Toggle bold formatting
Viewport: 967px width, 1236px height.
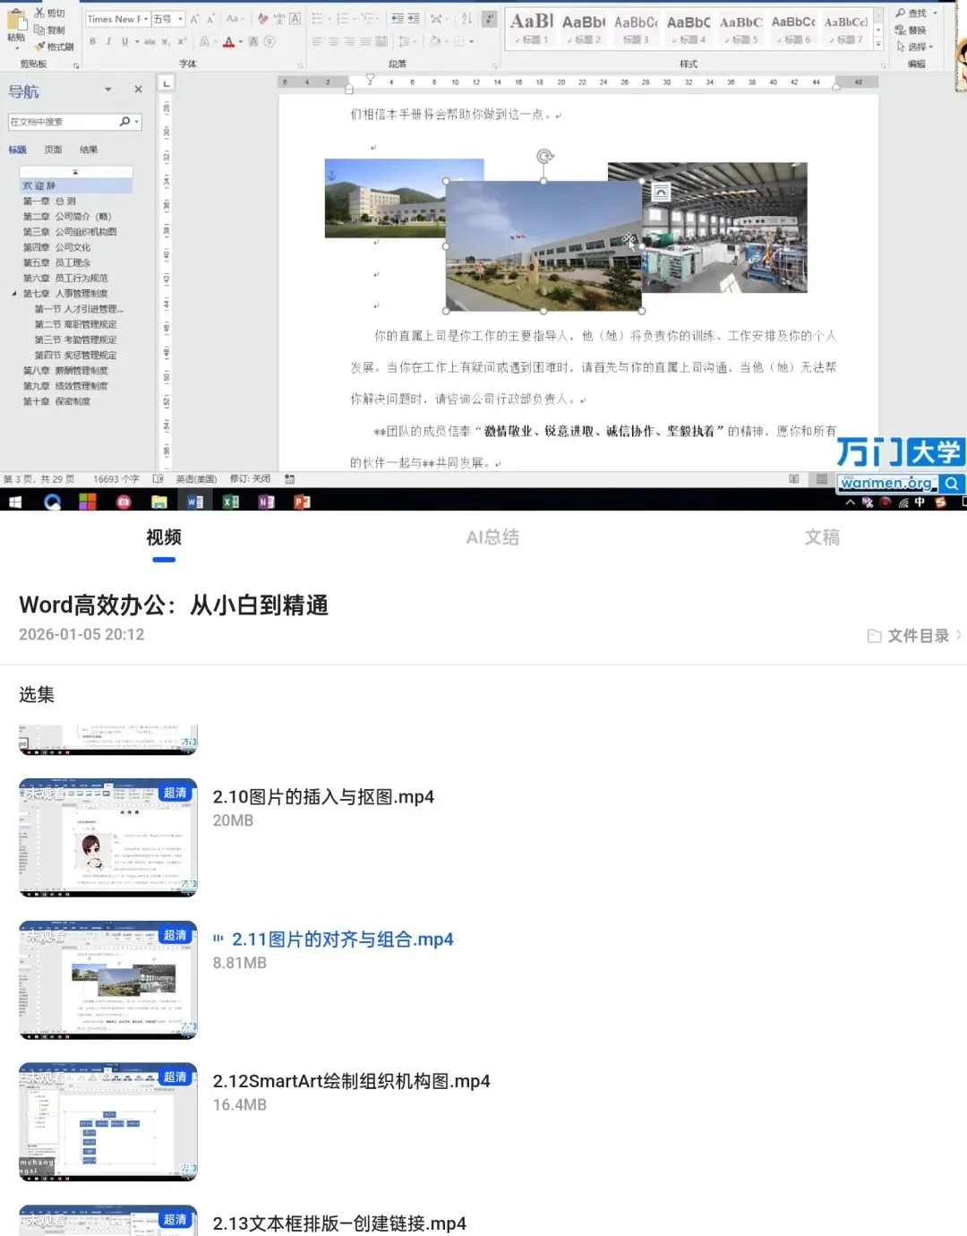click(x=93, y=41)
